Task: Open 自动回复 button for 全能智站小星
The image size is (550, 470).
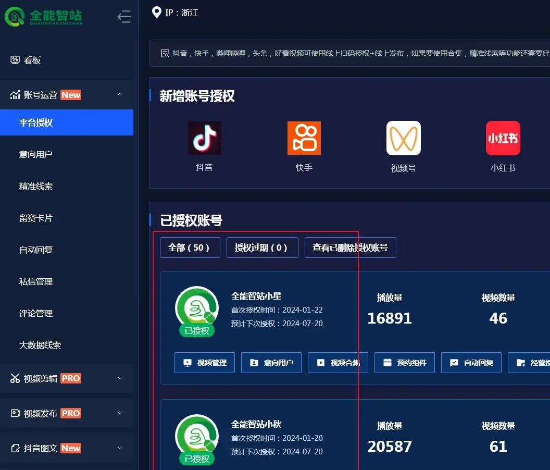Action: tap(471, 363)
